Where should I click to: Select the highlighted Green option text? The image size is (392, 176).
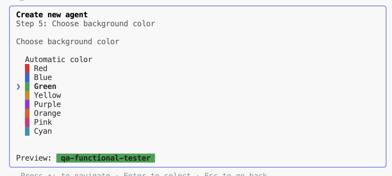pyautogui.click(x=45, y=86)
